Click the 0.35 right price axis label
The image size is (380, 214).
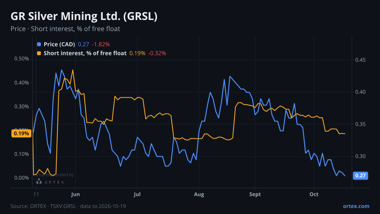(x=360, y=124)
